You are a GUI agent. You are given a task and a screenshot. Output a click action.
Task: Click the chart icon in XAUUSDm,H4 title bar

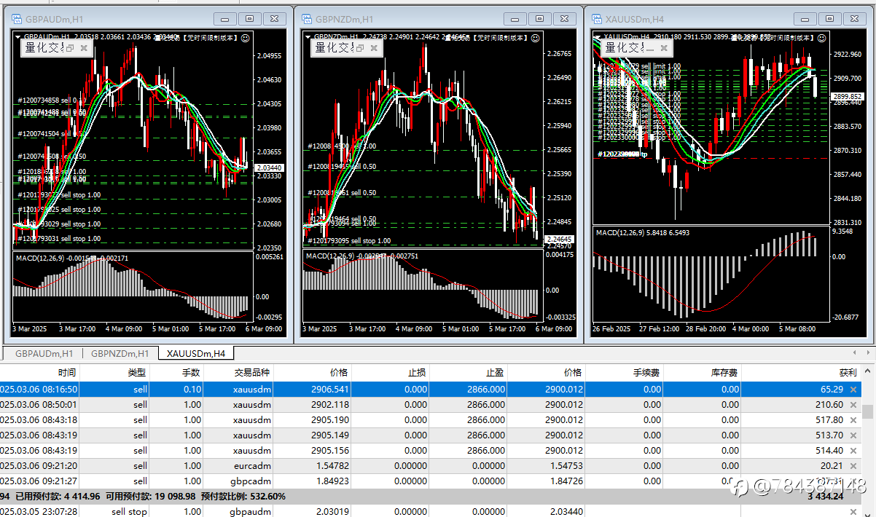tap(597, 19)
